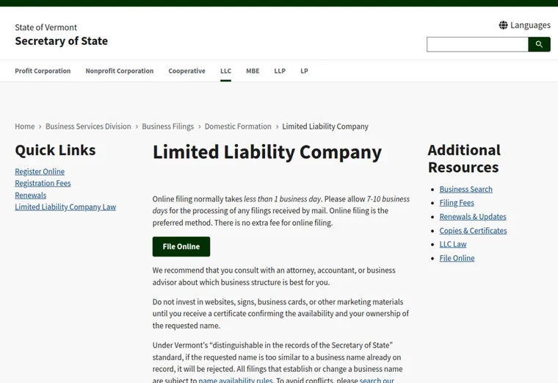
Task: Click the globe Languages icon
Action: [503, 25]
